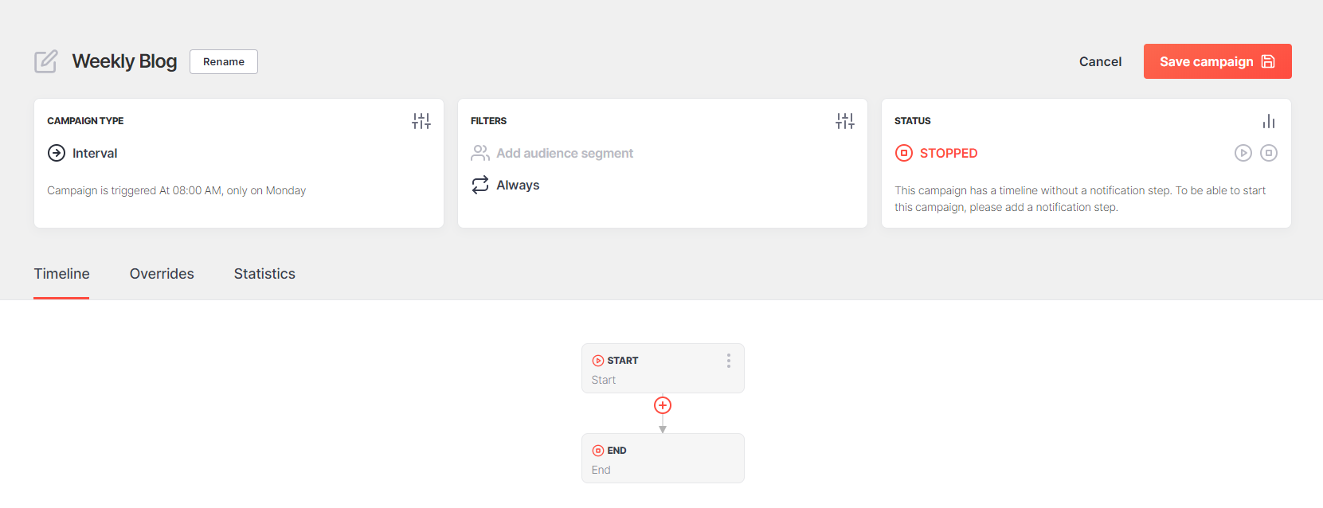Click the Always repeat icon

pos(480,185)
